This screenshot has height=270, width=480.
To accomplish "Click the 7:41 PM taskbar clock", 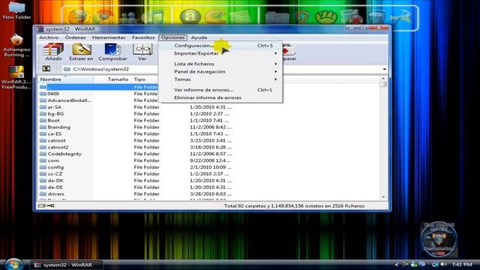I will [x=462, y=264].
